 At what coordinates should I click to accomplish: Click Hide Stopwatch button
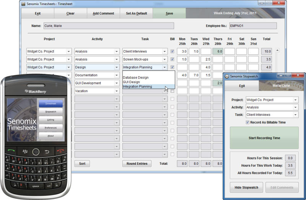(246, 187)
